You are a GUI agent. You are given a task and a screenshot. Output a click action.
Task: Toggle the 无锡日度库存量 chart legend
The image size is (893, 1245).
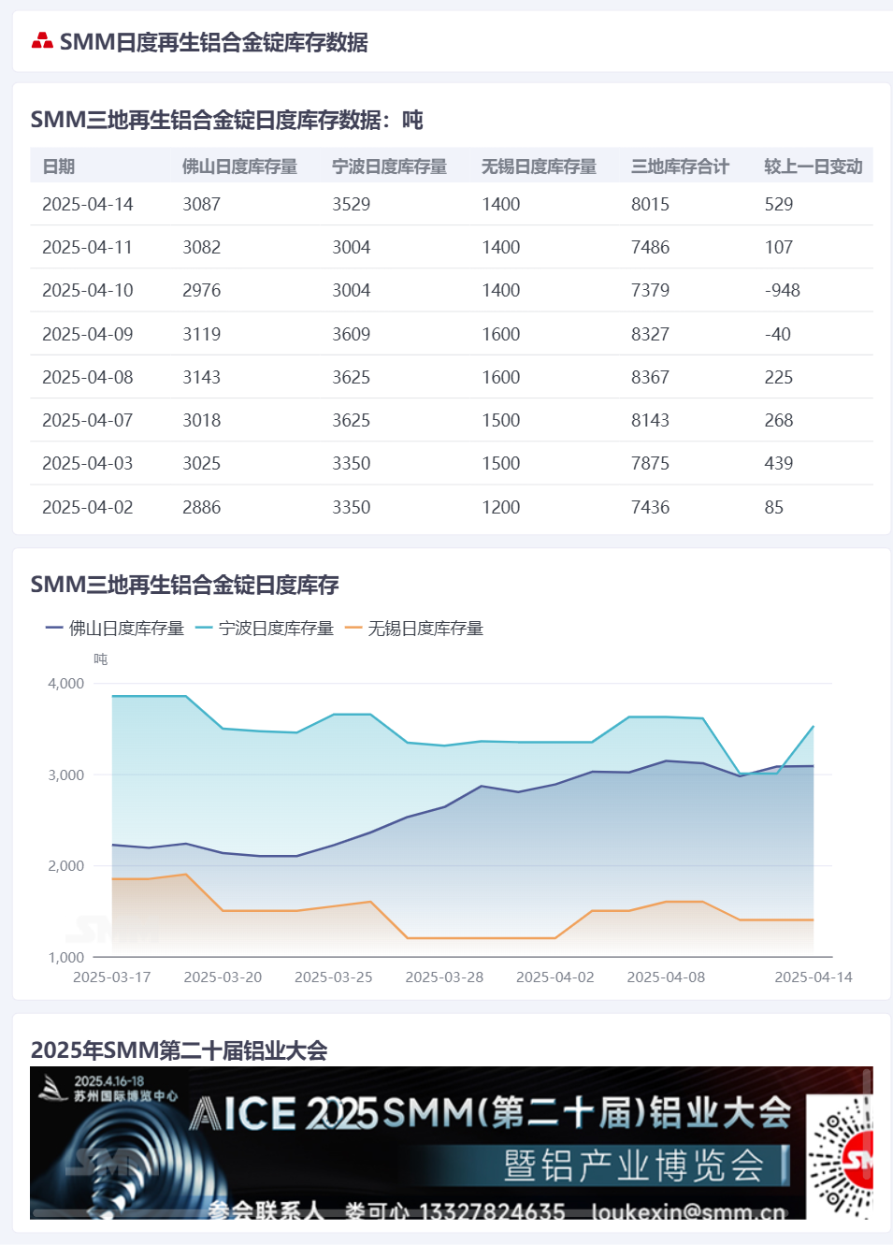(x=414, y=629)
